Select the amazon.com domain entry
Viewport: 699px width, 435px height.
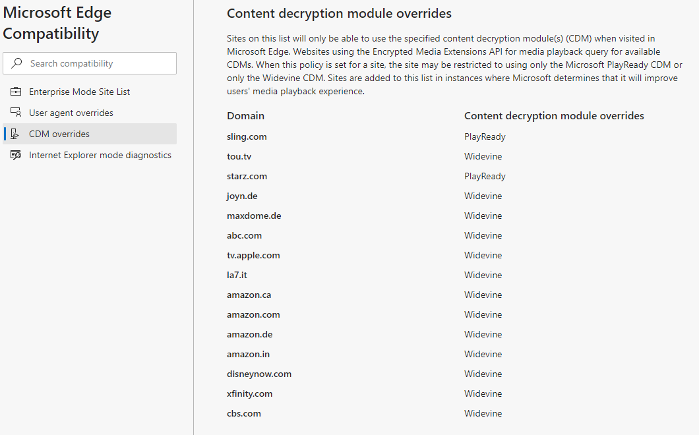click(253, 314)
